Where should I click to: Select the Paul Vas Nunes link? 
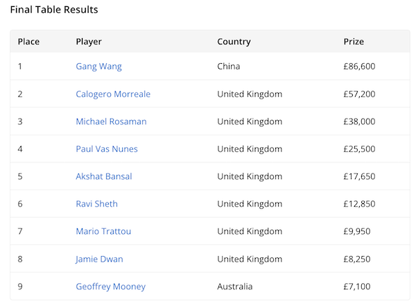tap(107, 149)
